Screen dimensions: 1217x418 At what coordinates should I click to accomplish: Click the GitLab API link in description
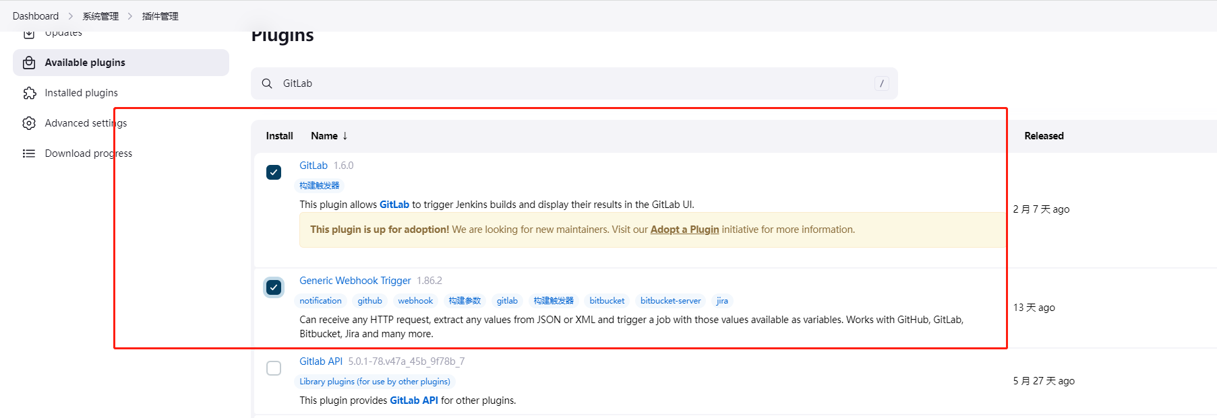pyautogui.click(x=414, y=400)
